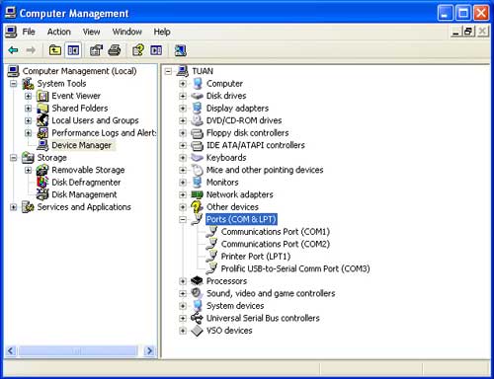Click the Disk Defragmenter icon
Screen dimensions: 494x379
click(x=42, y=183)
